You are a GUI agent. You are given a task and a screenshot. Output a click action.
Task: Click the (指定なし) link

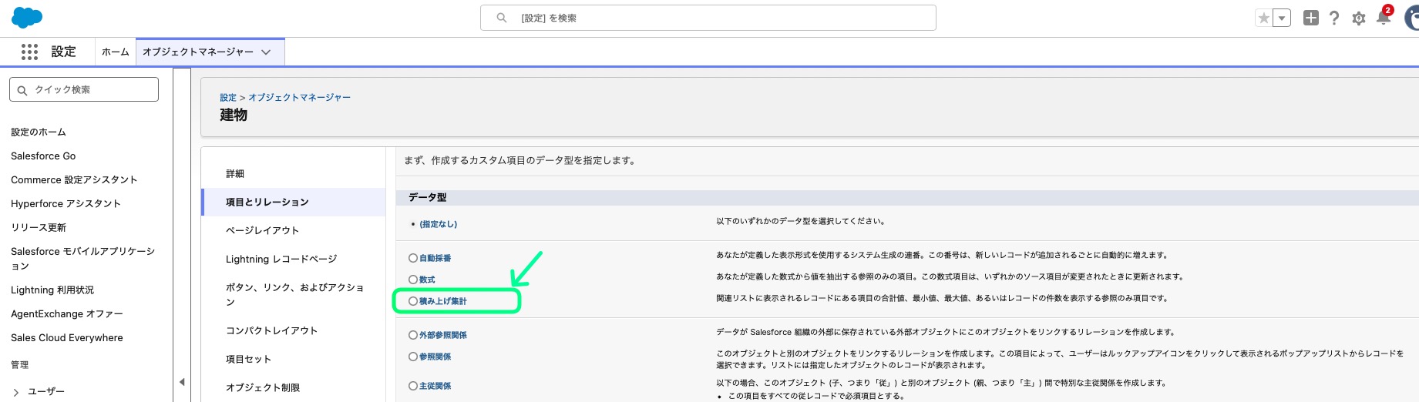point(438,224)
